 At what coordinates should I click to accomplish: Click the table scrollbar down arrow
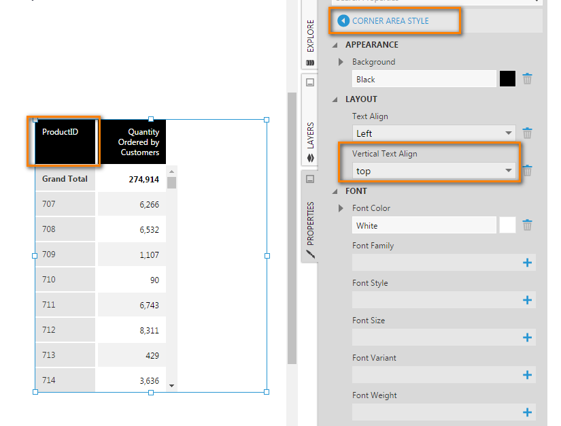point(172,386)
